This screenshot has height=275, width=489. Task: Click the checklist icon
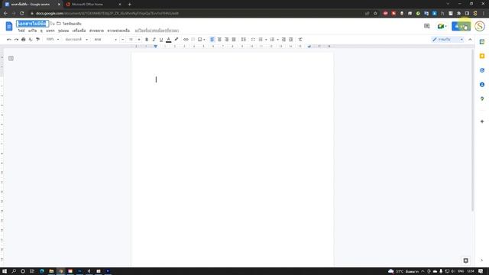(x=253, y=40)
